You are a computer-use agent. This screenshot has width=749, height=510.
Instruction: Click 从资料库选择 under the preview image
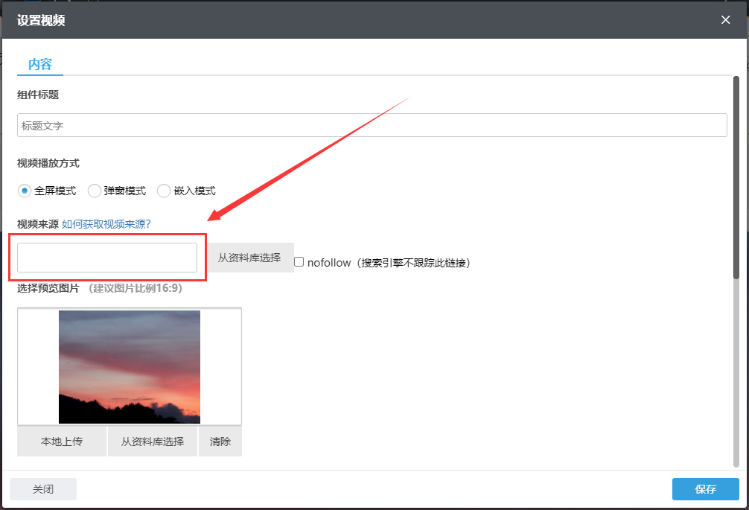coord(153,442)
